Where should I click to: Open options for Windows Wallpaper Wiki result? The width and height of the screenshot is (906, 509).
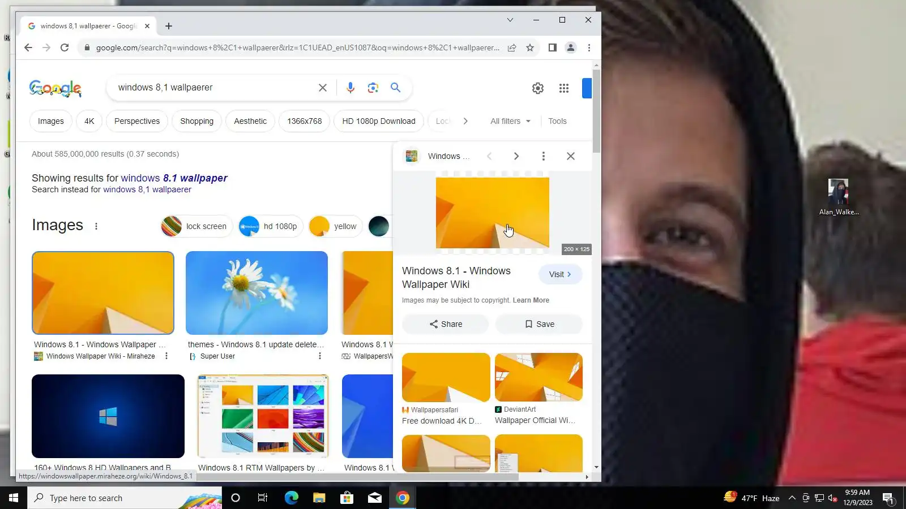coord(166,356)
